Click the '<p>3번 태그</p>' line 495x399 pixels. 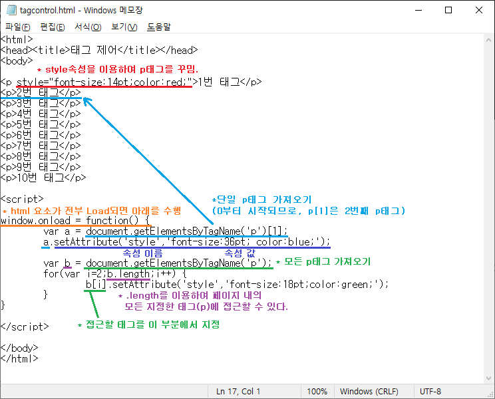click(41, 104)
